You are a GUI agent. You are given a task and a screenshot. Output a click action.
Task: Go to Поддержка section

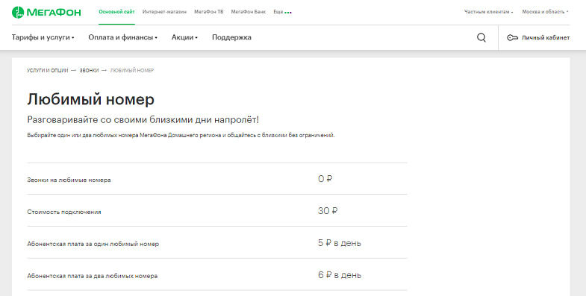click(231, 37)
